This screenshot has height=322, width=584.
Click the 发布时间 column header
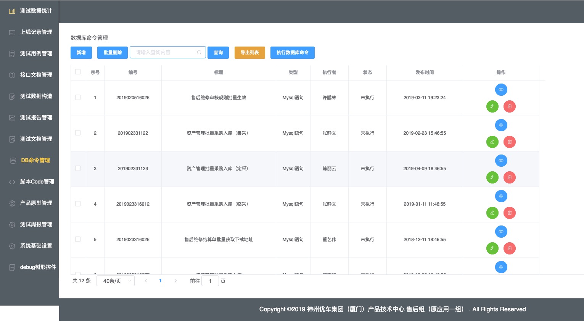425,72
